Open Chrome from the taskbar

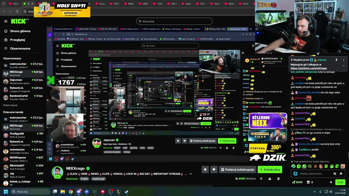click(x=71, y=192)
